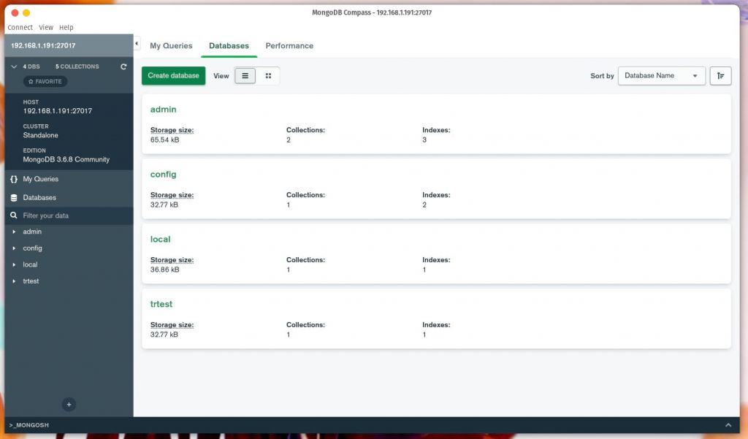Expand the MONGOSH shell panel
Image resolution: width=748 pixels, height=439 pixels.
tap(728, 424)
